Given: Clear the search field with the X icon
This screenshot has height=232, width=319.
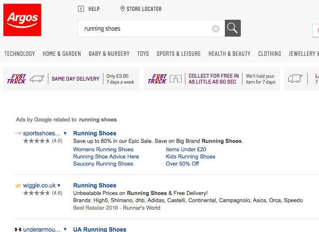Looking at the screenshot, I should [216, 29].
